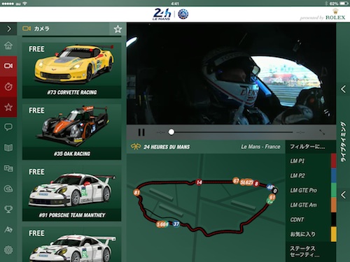Viewport: 350px width, 262px height.
Task: Open the settings gear sidebar icon
Action: pos(8,250)
